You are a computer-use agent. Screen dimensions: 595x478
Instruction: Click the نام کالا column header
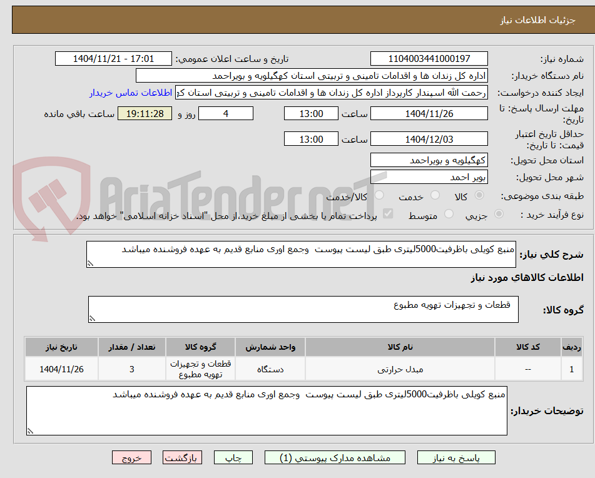click(400, 347)
